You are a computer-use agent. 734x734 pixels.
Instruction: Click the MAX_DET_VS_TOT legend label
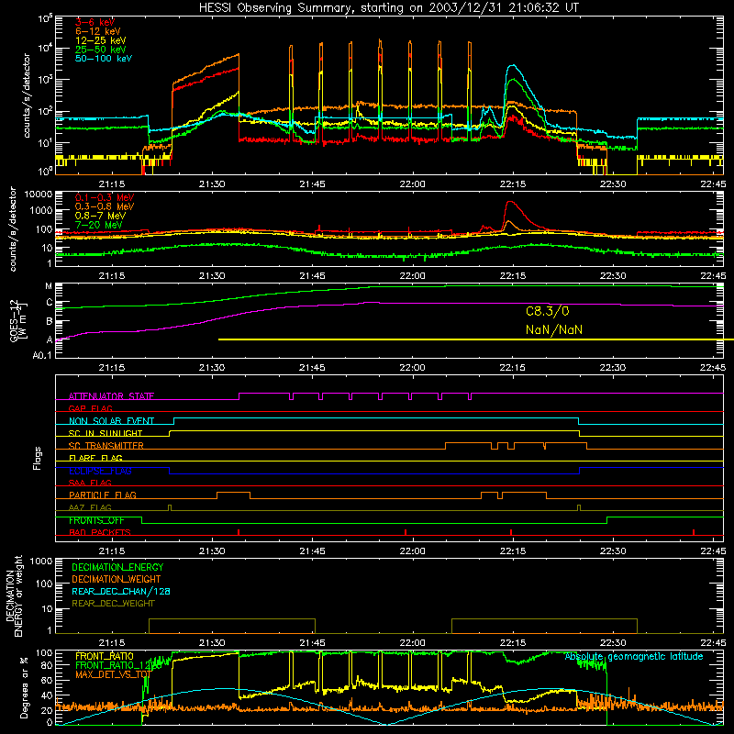[x=113, y=674]
